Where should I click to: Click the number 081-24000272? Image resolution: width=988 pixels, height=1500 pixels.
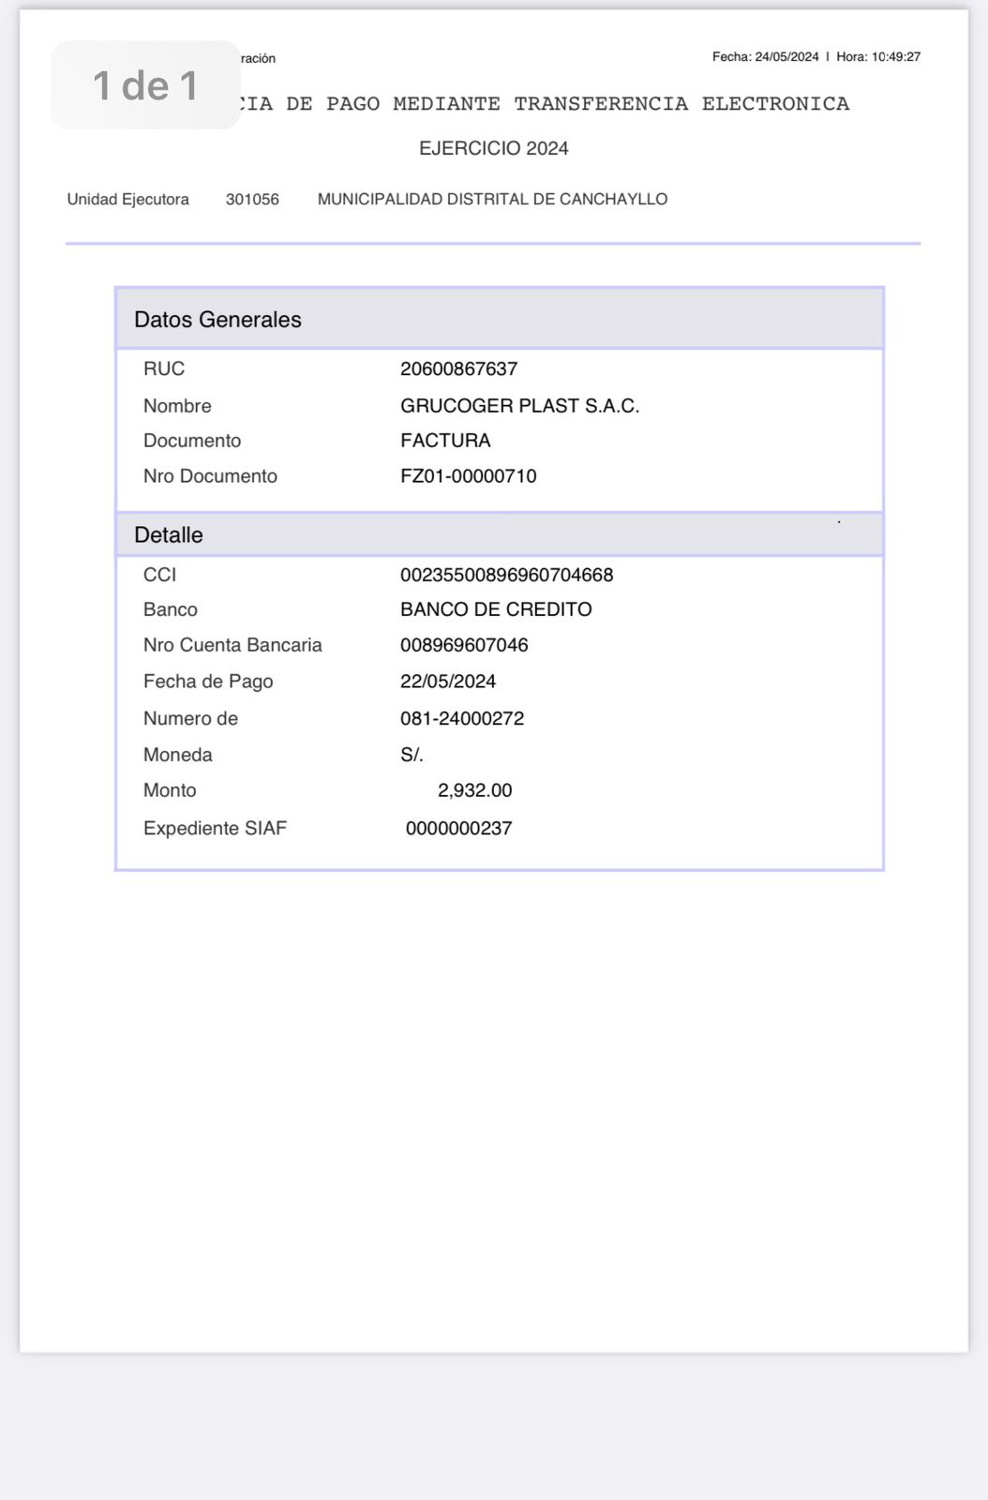pos(462,718)
